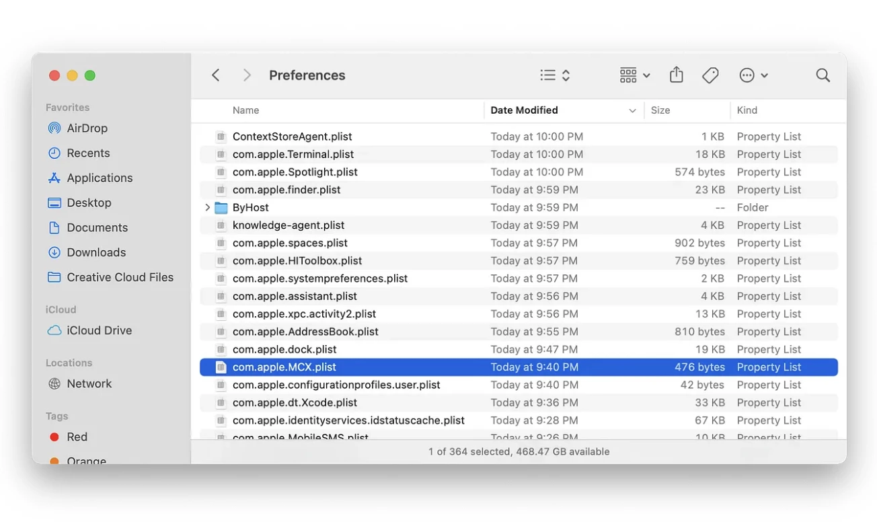Open AirDrop in the sidebar
Viewport: 877px width, 522px height.
pos(87,128)
